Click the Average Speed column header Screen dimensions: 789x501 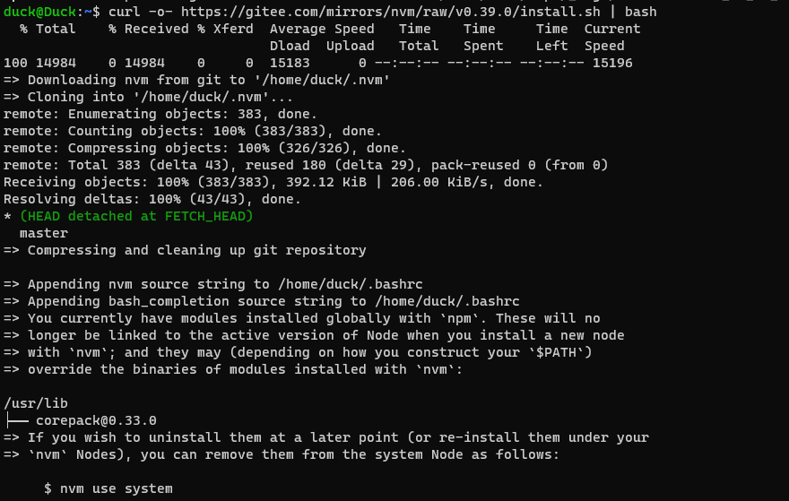(x=322, y=29)
